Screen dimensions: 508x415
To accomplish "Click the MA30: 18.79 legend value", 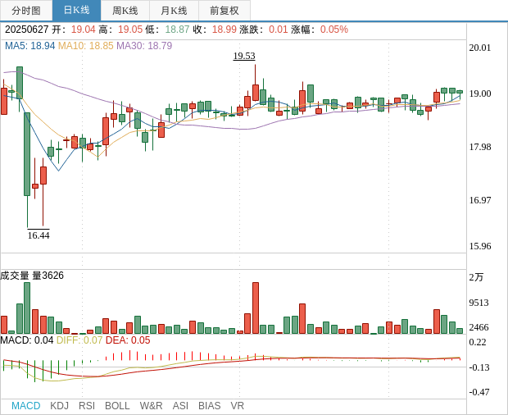I will [144, 46].
